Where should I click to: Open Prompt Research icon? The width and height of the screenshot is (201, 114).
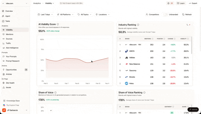tap(4, 61)
